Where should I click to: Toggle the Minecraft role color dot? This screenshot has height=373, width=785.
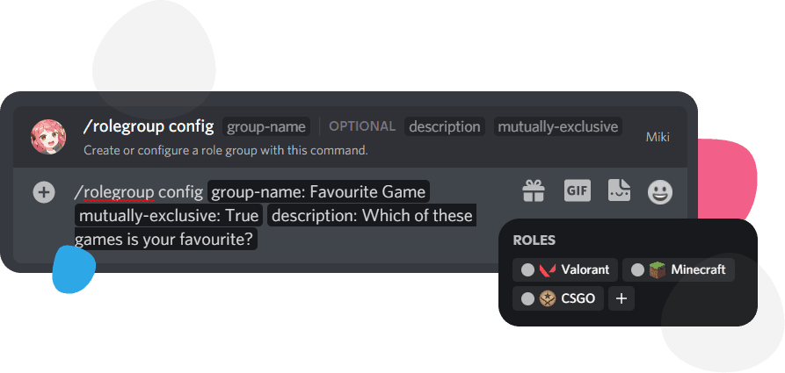click(637, 269)
